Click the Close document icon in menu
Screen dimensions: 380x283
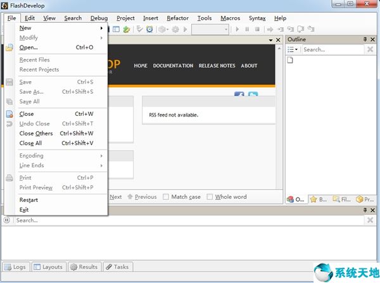pos(9,114)
